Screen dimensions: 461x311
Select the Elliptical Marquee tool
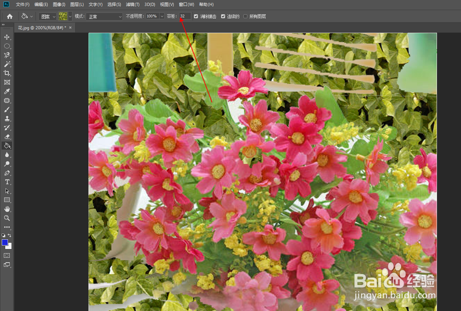tap(7, 46)
